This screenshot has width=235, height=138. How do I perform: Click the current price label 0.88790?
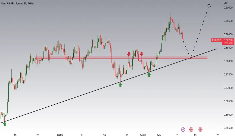click(x=228, y=40)
